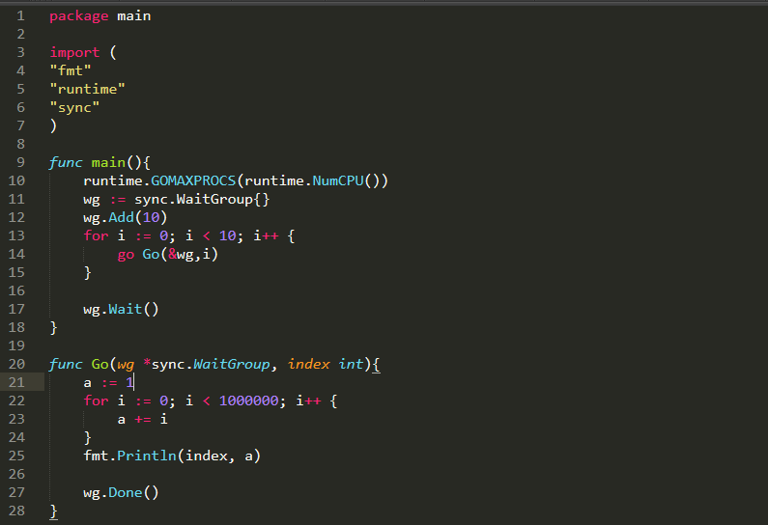The height and width of the screenshot is (525, 768).
Task: Click the 'import' keyword on line 3
Action: pyautogui.click(x=74, y=52)
